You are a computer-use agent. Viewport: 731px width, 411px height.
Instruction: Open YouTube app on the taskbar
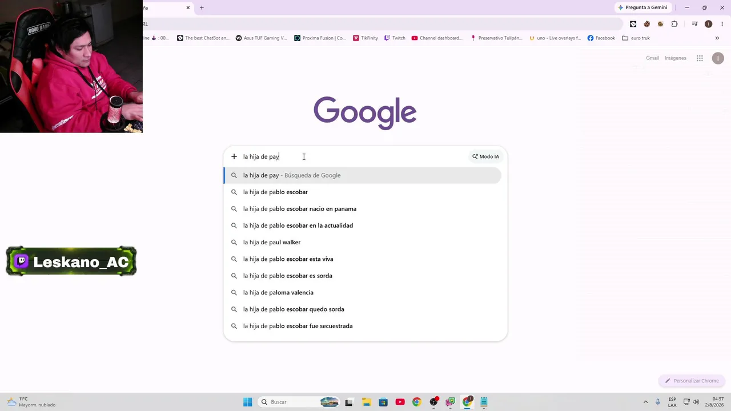pyautogui.click(x=400, y=402)
